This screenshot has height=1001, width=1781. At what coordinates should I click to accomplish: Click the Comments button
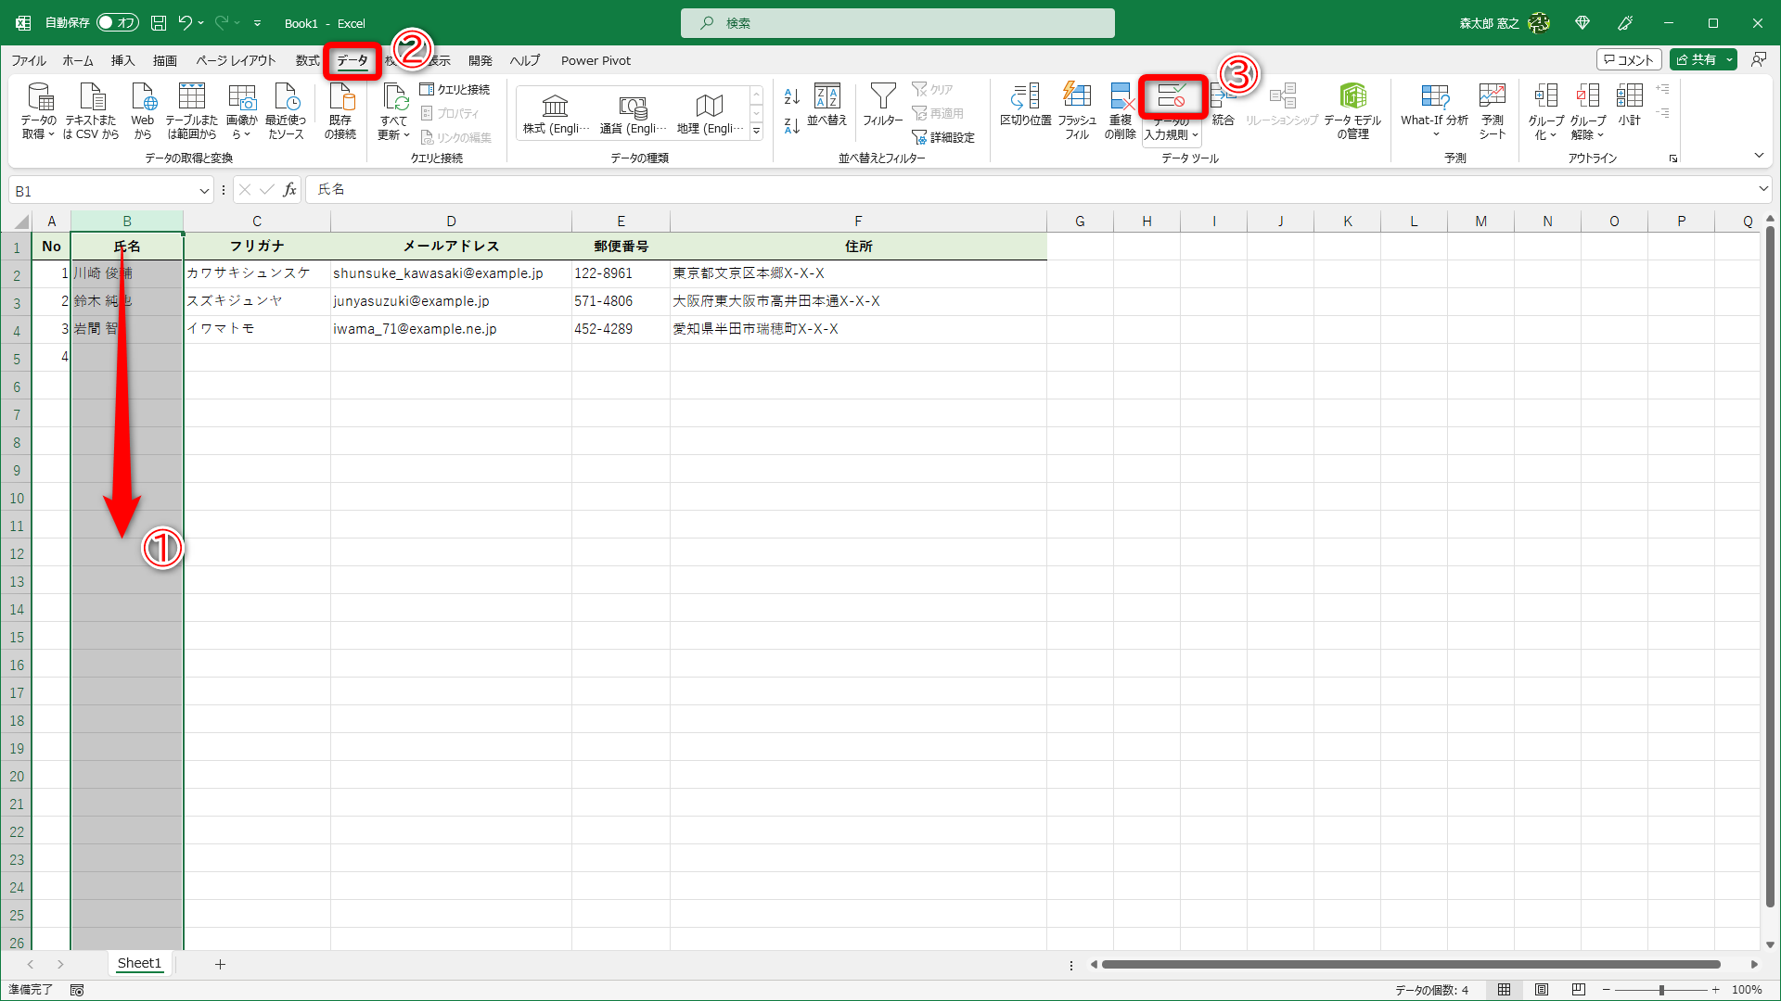click(1629, 59)
